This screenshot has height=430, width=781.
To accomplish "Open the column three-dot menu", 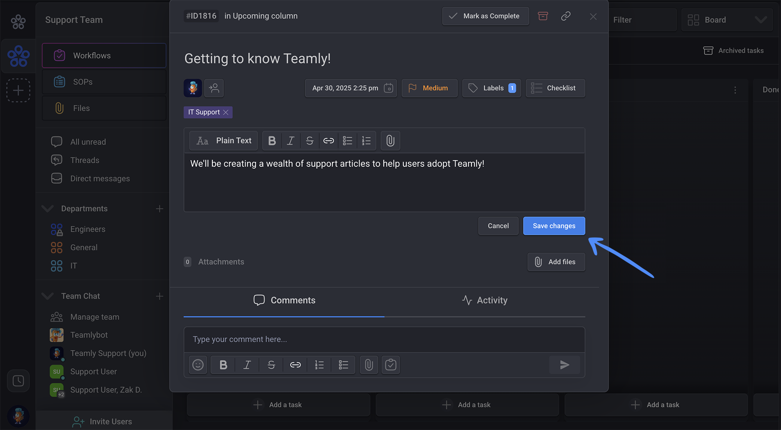I will [x=735, y=90].
